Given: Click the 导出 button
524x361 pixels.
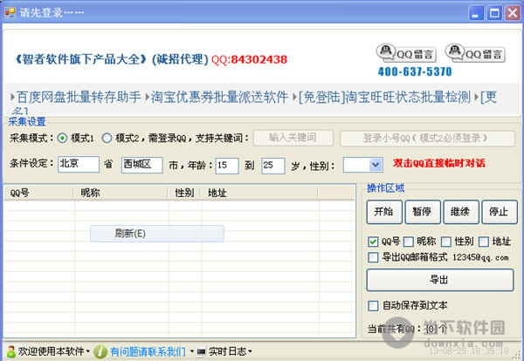Looking at the screenshot, I should point(440,280).
